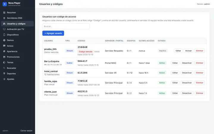The width and height of the screenshot is (214, 134).
Task: Delete the familia_rojas user
Action: click(199, 83)
